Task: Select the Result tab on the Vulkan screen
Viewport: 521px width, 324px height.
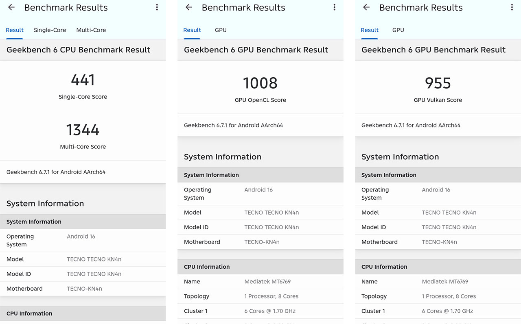Action: pos(370,30)
